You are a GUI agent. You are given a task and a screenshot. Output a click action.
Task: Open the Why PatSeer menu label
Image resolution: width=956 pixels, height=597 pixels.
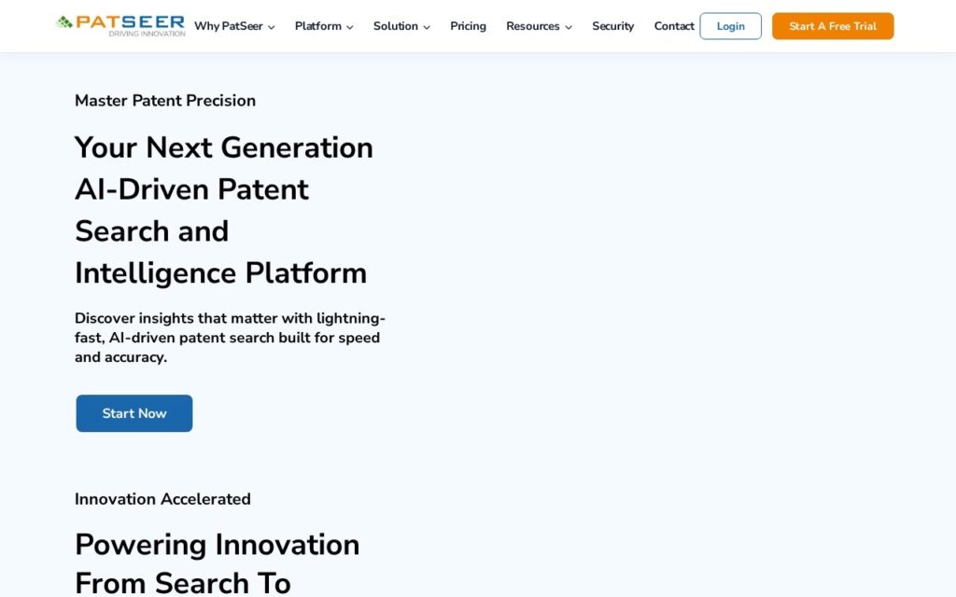pyautogui.click(x=228, y=26)
